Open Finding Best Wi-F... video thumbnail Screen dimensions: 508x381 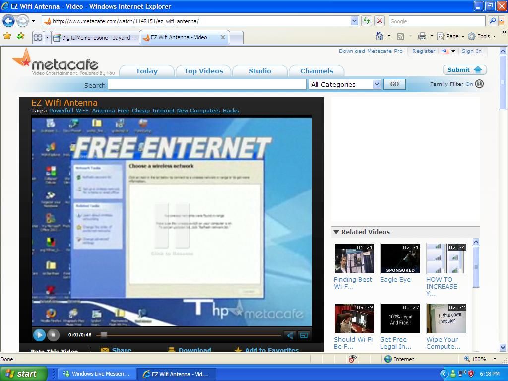coord(354,258)
